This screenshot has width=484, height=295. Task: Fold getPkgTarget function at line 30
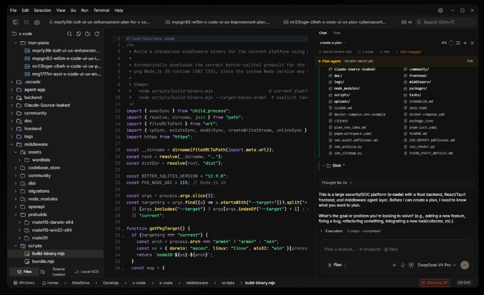pos(123,230)
